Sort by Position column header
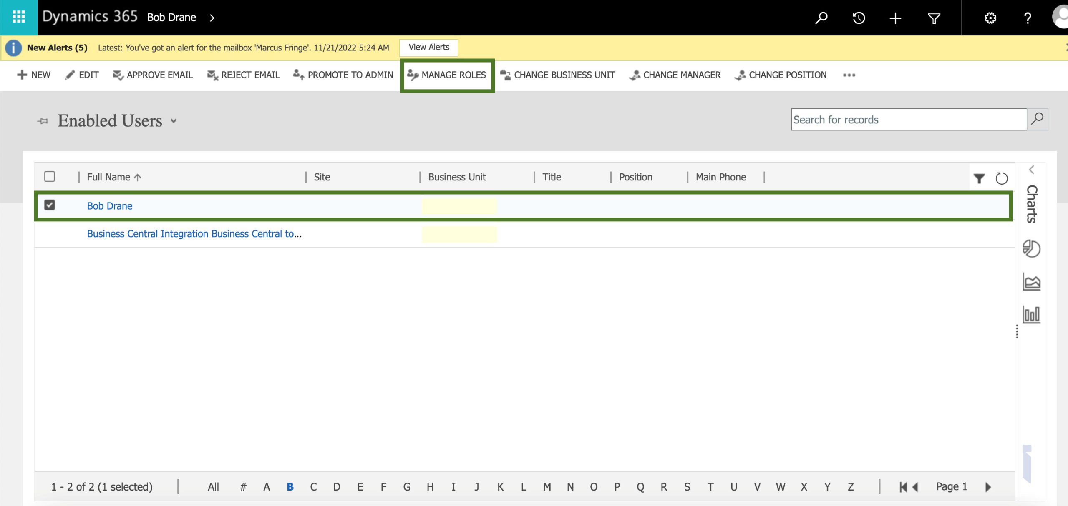 pos(635,177)
